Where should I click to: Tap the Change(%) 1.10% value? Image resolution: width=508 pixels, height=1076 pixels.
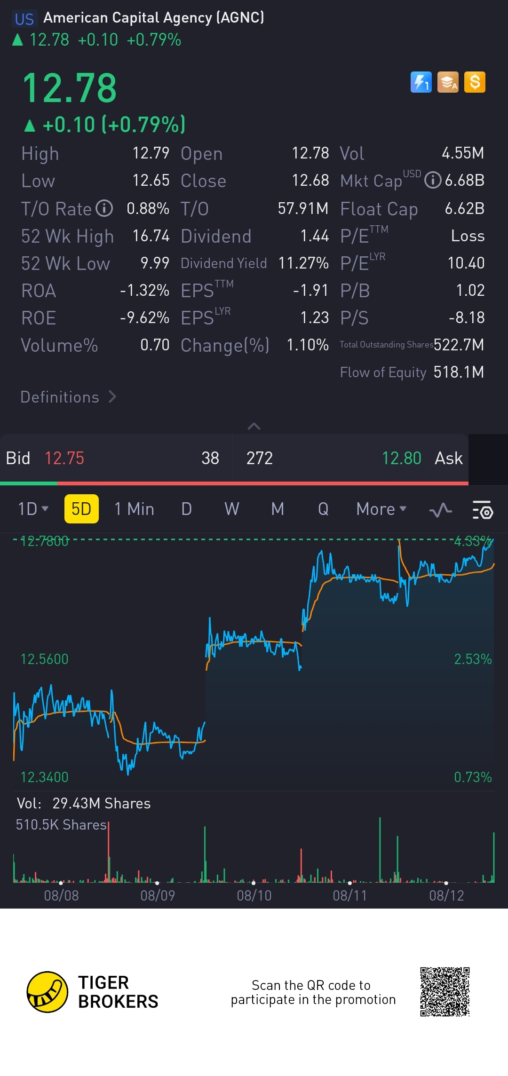click(x=308, y=345)
